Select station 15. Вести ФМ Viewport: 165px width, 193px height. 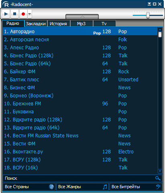[x=80, y=144]
